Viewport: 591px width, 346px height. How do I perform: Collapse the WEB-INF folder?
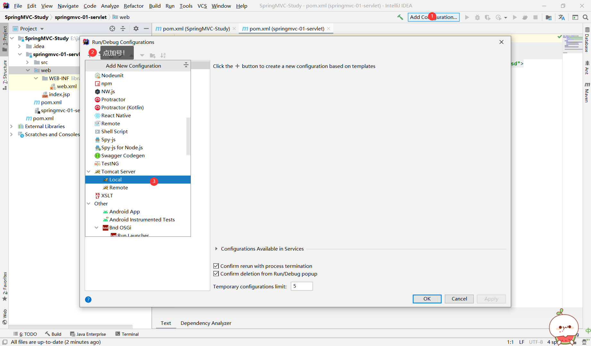click(36, 78)
